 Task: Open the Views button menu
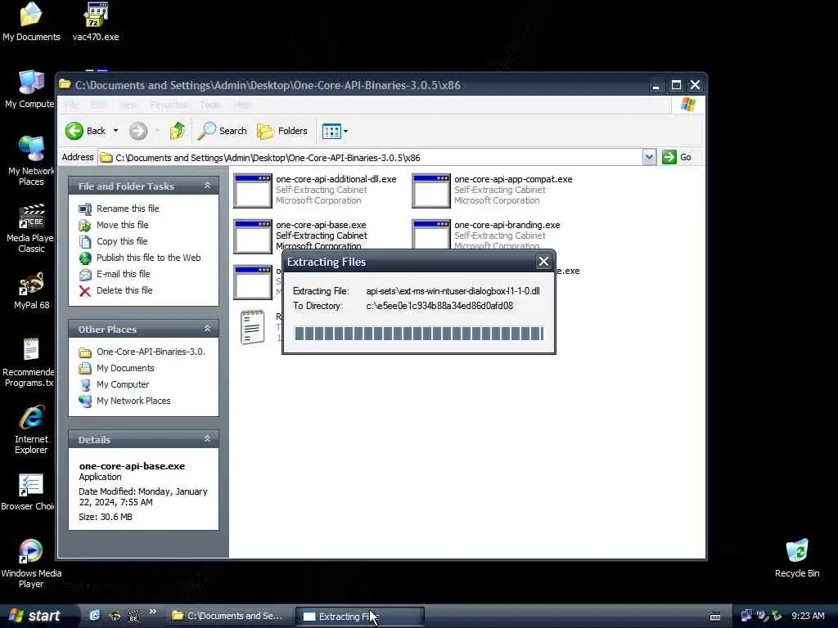pos(335,131)
